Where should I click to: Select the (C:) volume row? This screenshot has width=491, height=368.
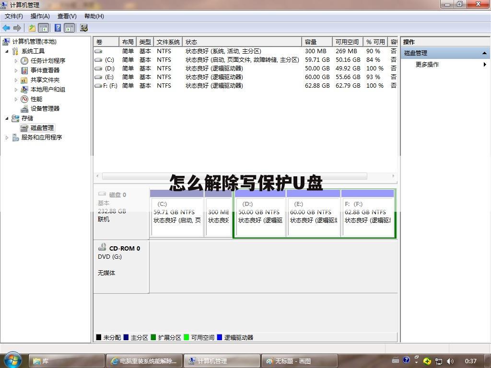click(245, 60)
